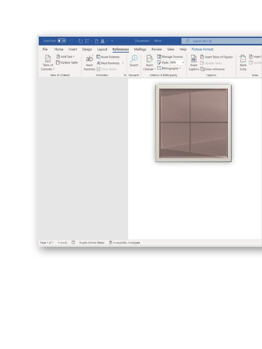Select the window picture in the document
This screenshot has height=349, width=262.
(193, 123)
